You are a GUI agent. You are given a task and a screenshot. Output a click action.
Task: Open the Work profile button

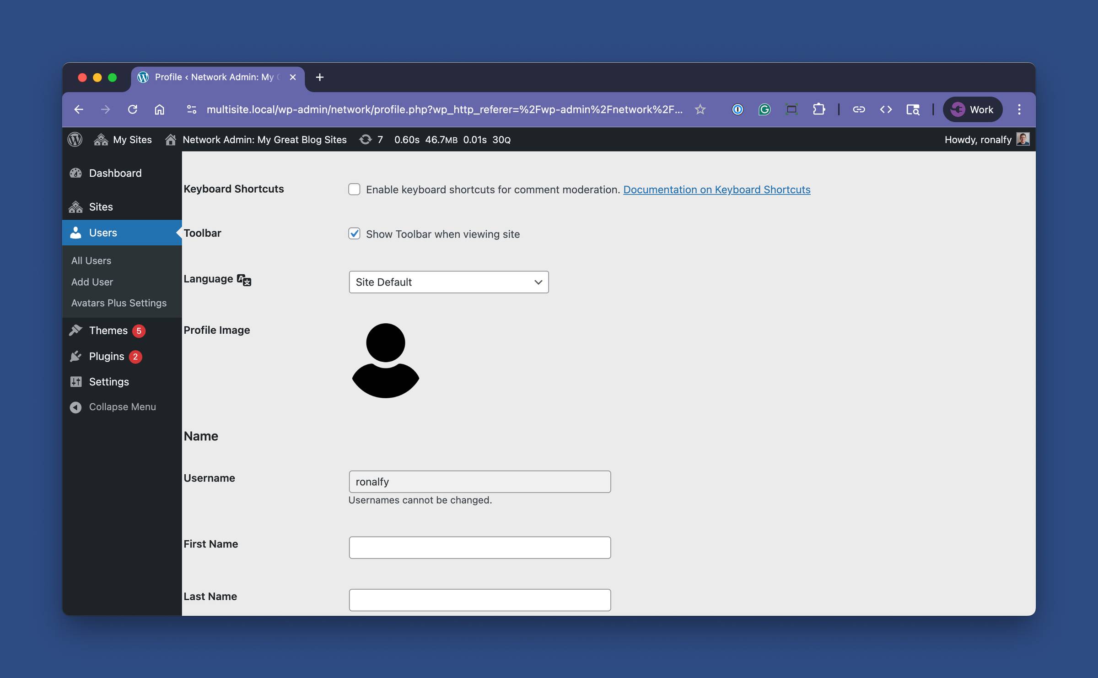(x=973, y=109)
